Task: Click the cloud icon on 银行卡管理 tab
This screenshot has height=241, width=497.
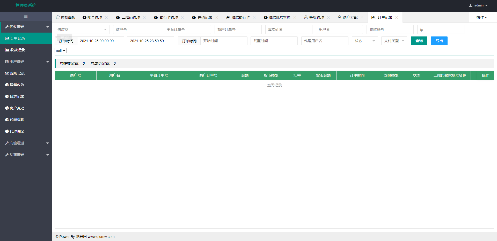Action: 156,17
